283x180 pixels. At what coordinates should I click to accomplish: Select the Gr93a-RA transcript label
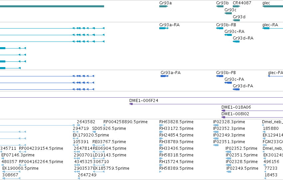click(x=169, y=25)
